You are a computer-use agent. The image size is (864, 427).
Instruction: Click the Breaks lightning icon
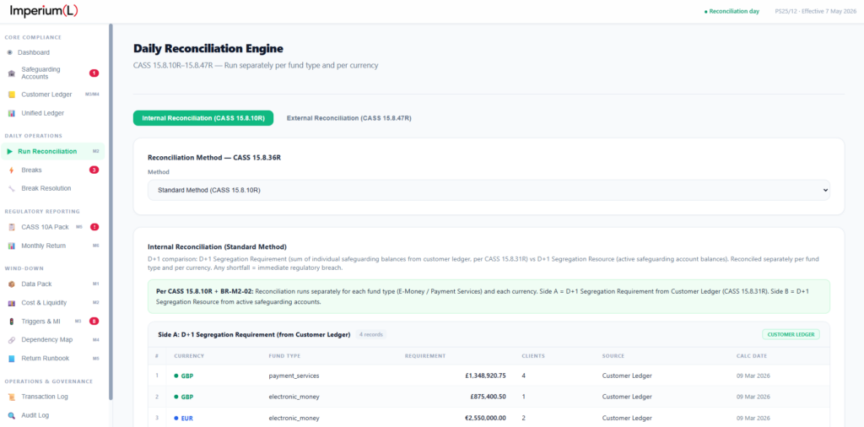(x=12, y=170)
